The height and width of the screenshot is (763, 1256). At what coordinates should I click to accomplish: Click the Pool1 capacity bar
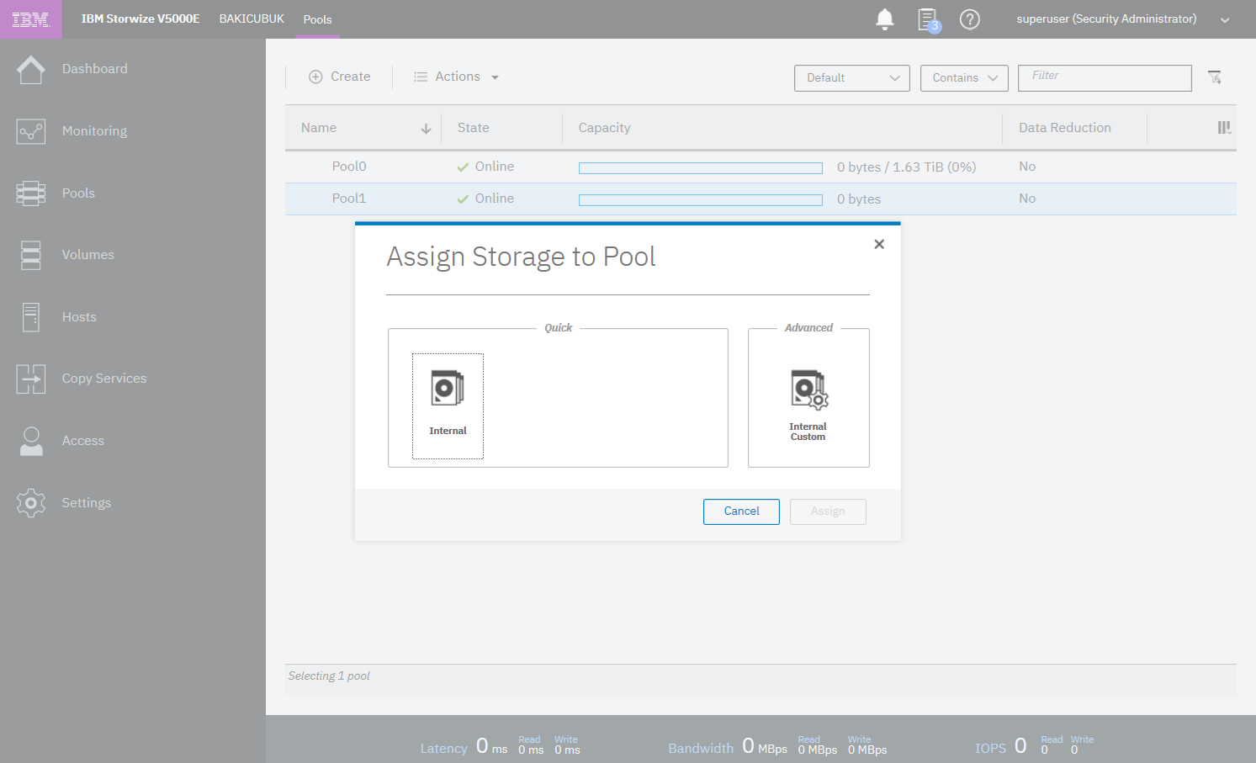pos(701,200)
